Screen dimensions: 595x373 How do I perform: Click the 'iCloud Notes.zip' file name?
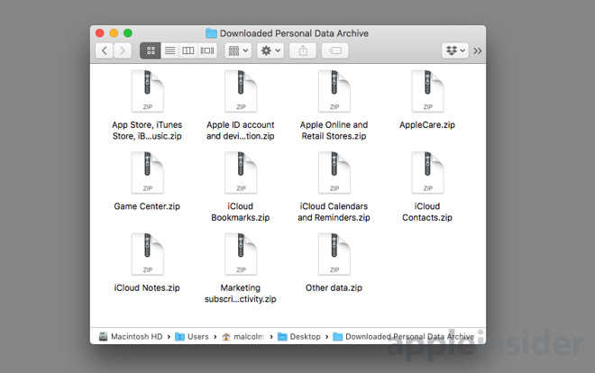[147, 288]
